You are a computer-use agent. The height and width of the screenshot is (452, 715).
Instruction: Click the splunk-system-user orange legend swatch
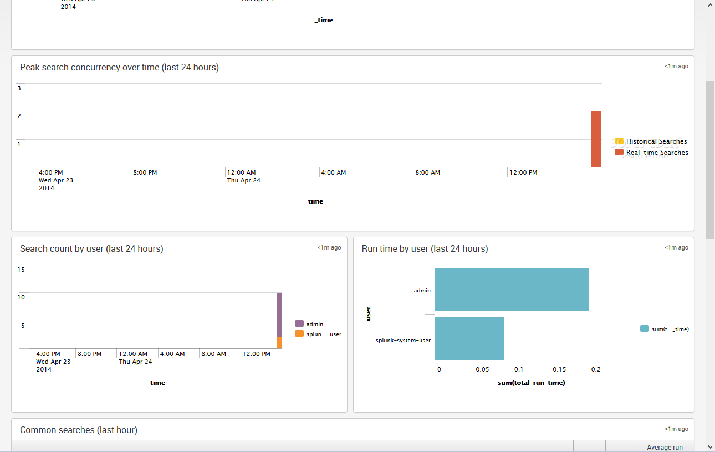tap(299, 334)
